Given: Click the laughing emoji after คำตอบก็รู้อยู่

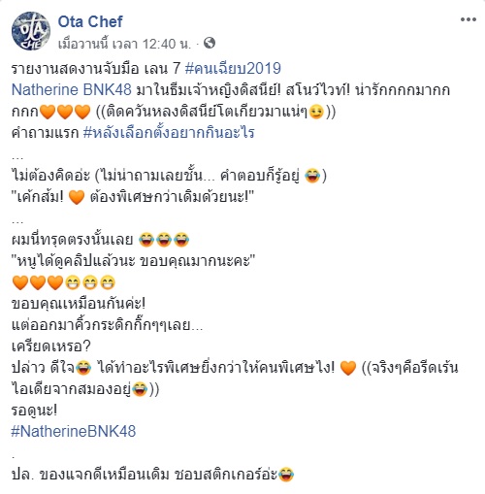Looking at the screenshot, I should [x=312, y=176].
